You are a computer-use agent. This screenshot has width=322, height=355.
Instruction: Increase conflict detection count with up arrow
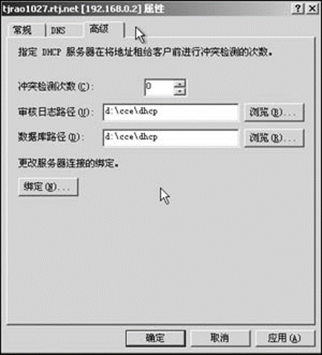(x=180, y=84)
